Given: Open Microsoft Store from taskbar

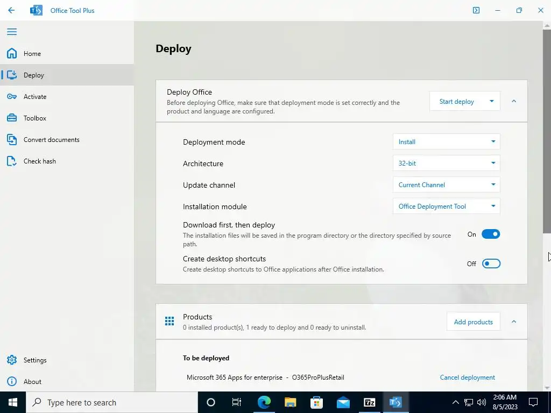Looking at the screenshot, I should click(316, 402).
